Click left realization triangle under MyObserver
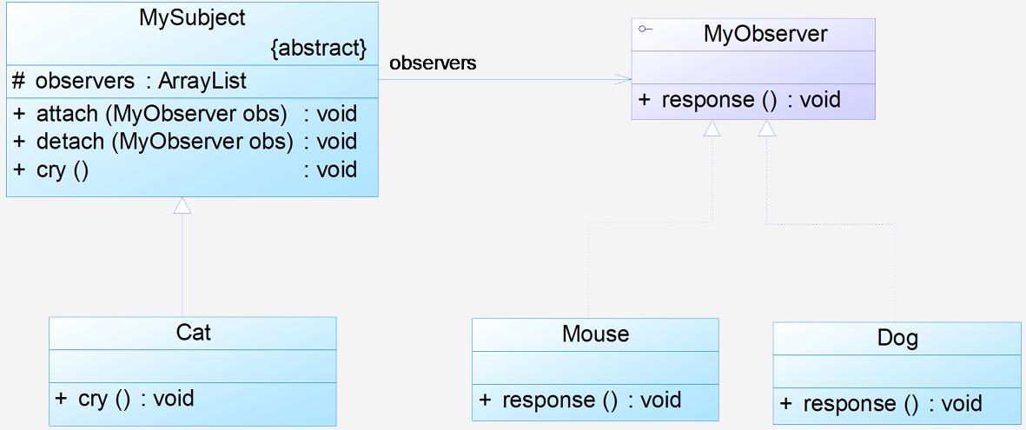Image resolution: width=1026 pixels, height=430 pixels. click(x=712, y=129)
